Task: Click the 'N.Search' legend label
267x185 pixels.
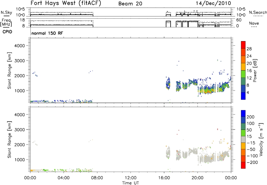Action: coord(258,12)
